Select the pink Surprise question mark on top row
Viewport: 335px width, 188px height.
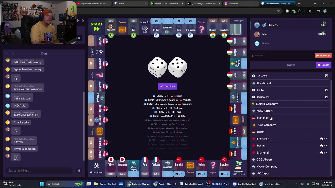(x=202, y=27)
